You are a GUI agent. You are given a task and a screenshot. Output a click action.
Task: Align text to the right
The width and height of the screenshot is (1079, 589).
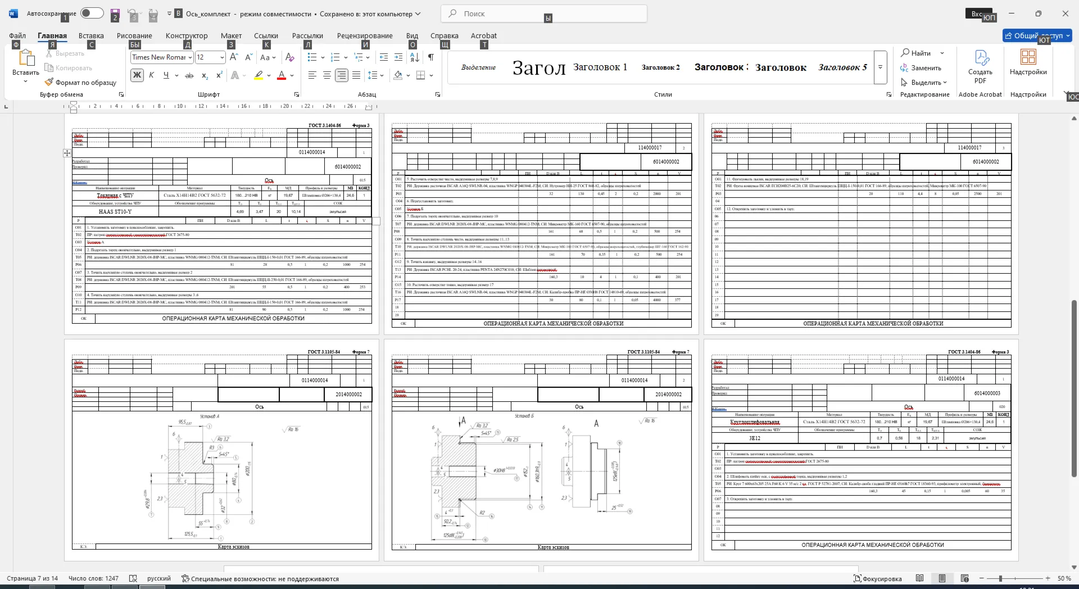(x=342, y=75)
